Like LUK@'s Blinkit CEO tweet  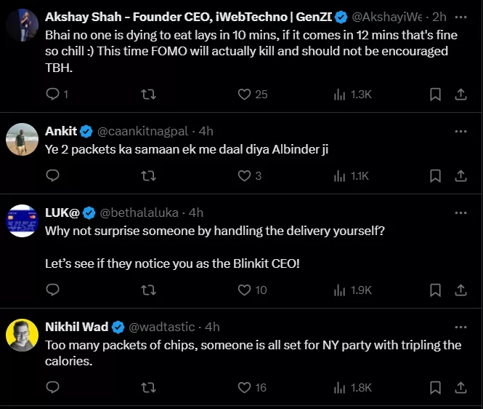(245, 290)
